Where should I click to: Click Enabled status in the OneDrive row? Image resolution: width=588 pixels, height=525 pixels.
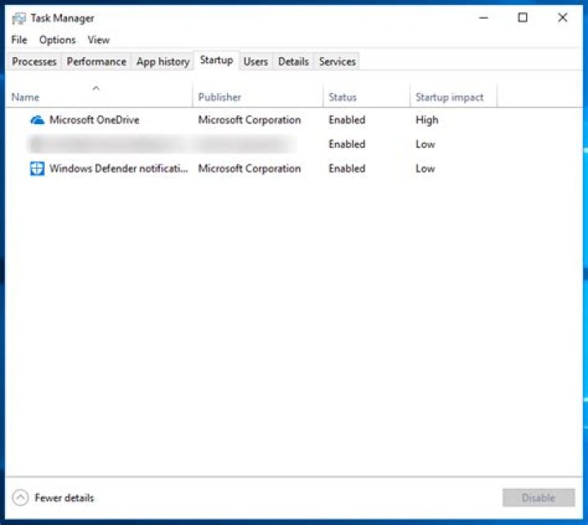pos(347,120)
